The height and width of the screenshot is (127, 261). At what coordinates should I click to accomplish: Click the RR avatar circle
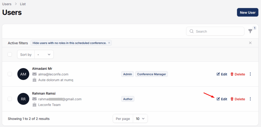pyautogui.click(x=23, y=99)
